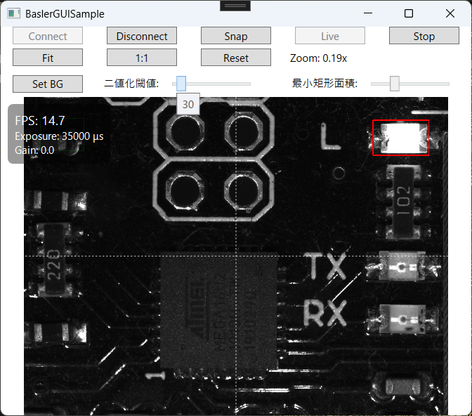Click the slider value tooltip 30
This screenshot has height=416, width=472.
point(188,104)
